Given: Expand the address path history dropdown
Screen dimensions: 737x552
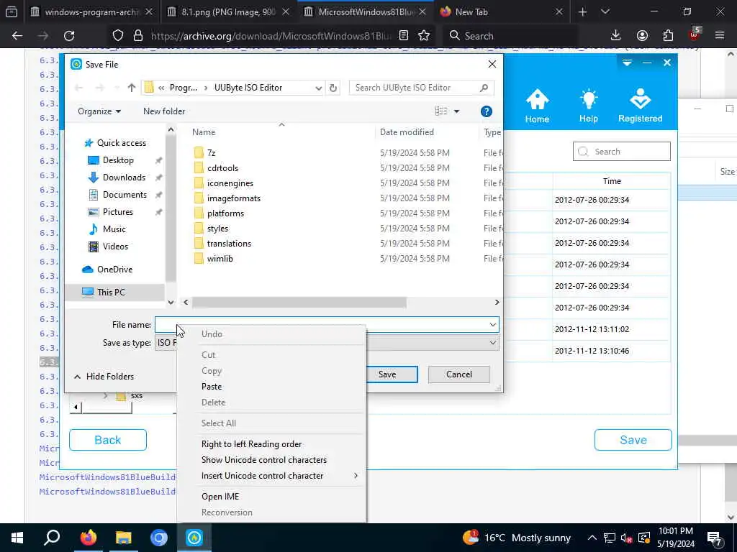Looking at the screenshot, I should coord(318,88).
